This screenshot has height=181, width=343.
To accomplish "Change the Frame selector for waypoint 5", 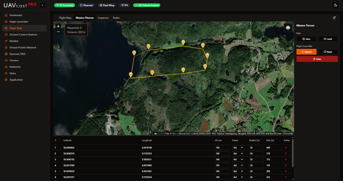I will coord(238,171).
